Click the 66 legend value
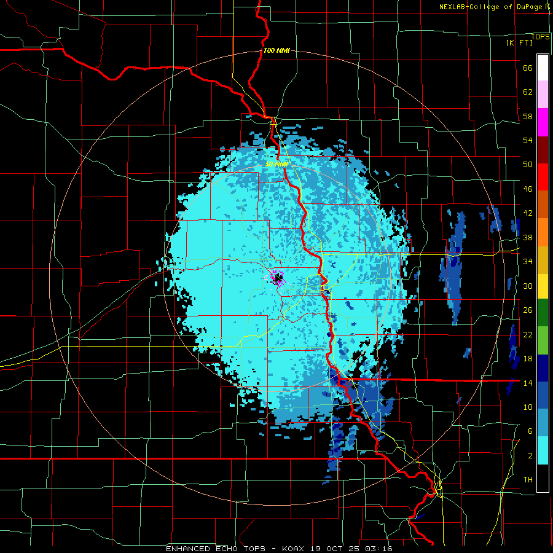This screenshot has height=553, width=553. click(x=528, y=68)
